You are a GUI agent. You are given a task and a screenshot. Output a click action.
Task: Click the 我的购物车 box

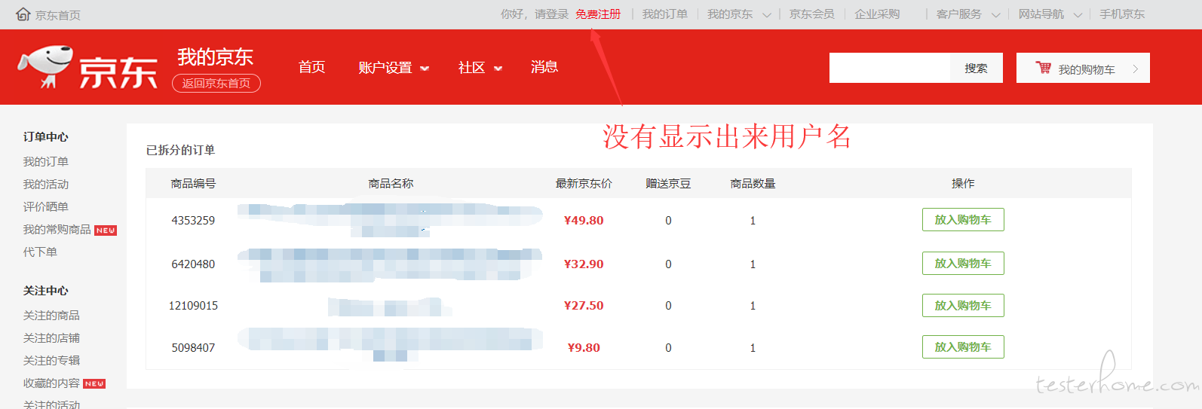point(1083,68)
